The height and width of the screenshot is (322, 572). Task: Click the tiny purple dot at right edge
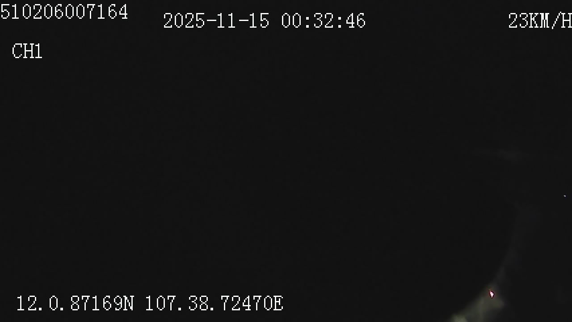(x=565, y=196)
